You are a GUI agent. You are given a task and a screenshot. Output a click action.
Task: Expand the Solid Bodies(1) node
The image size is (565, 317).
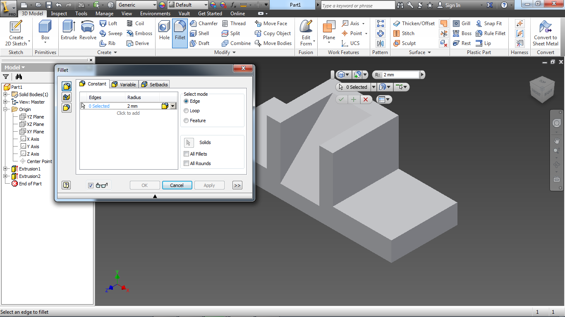click(x=5, y=95)
